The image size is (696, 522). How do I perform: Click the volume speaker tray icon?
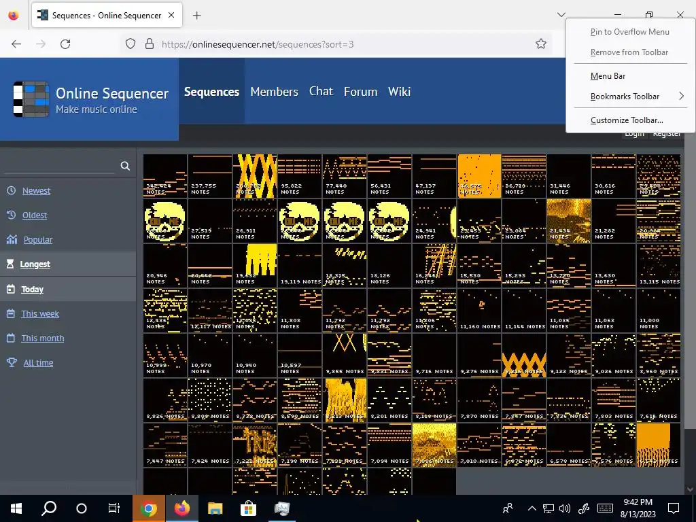coord(565,508)
